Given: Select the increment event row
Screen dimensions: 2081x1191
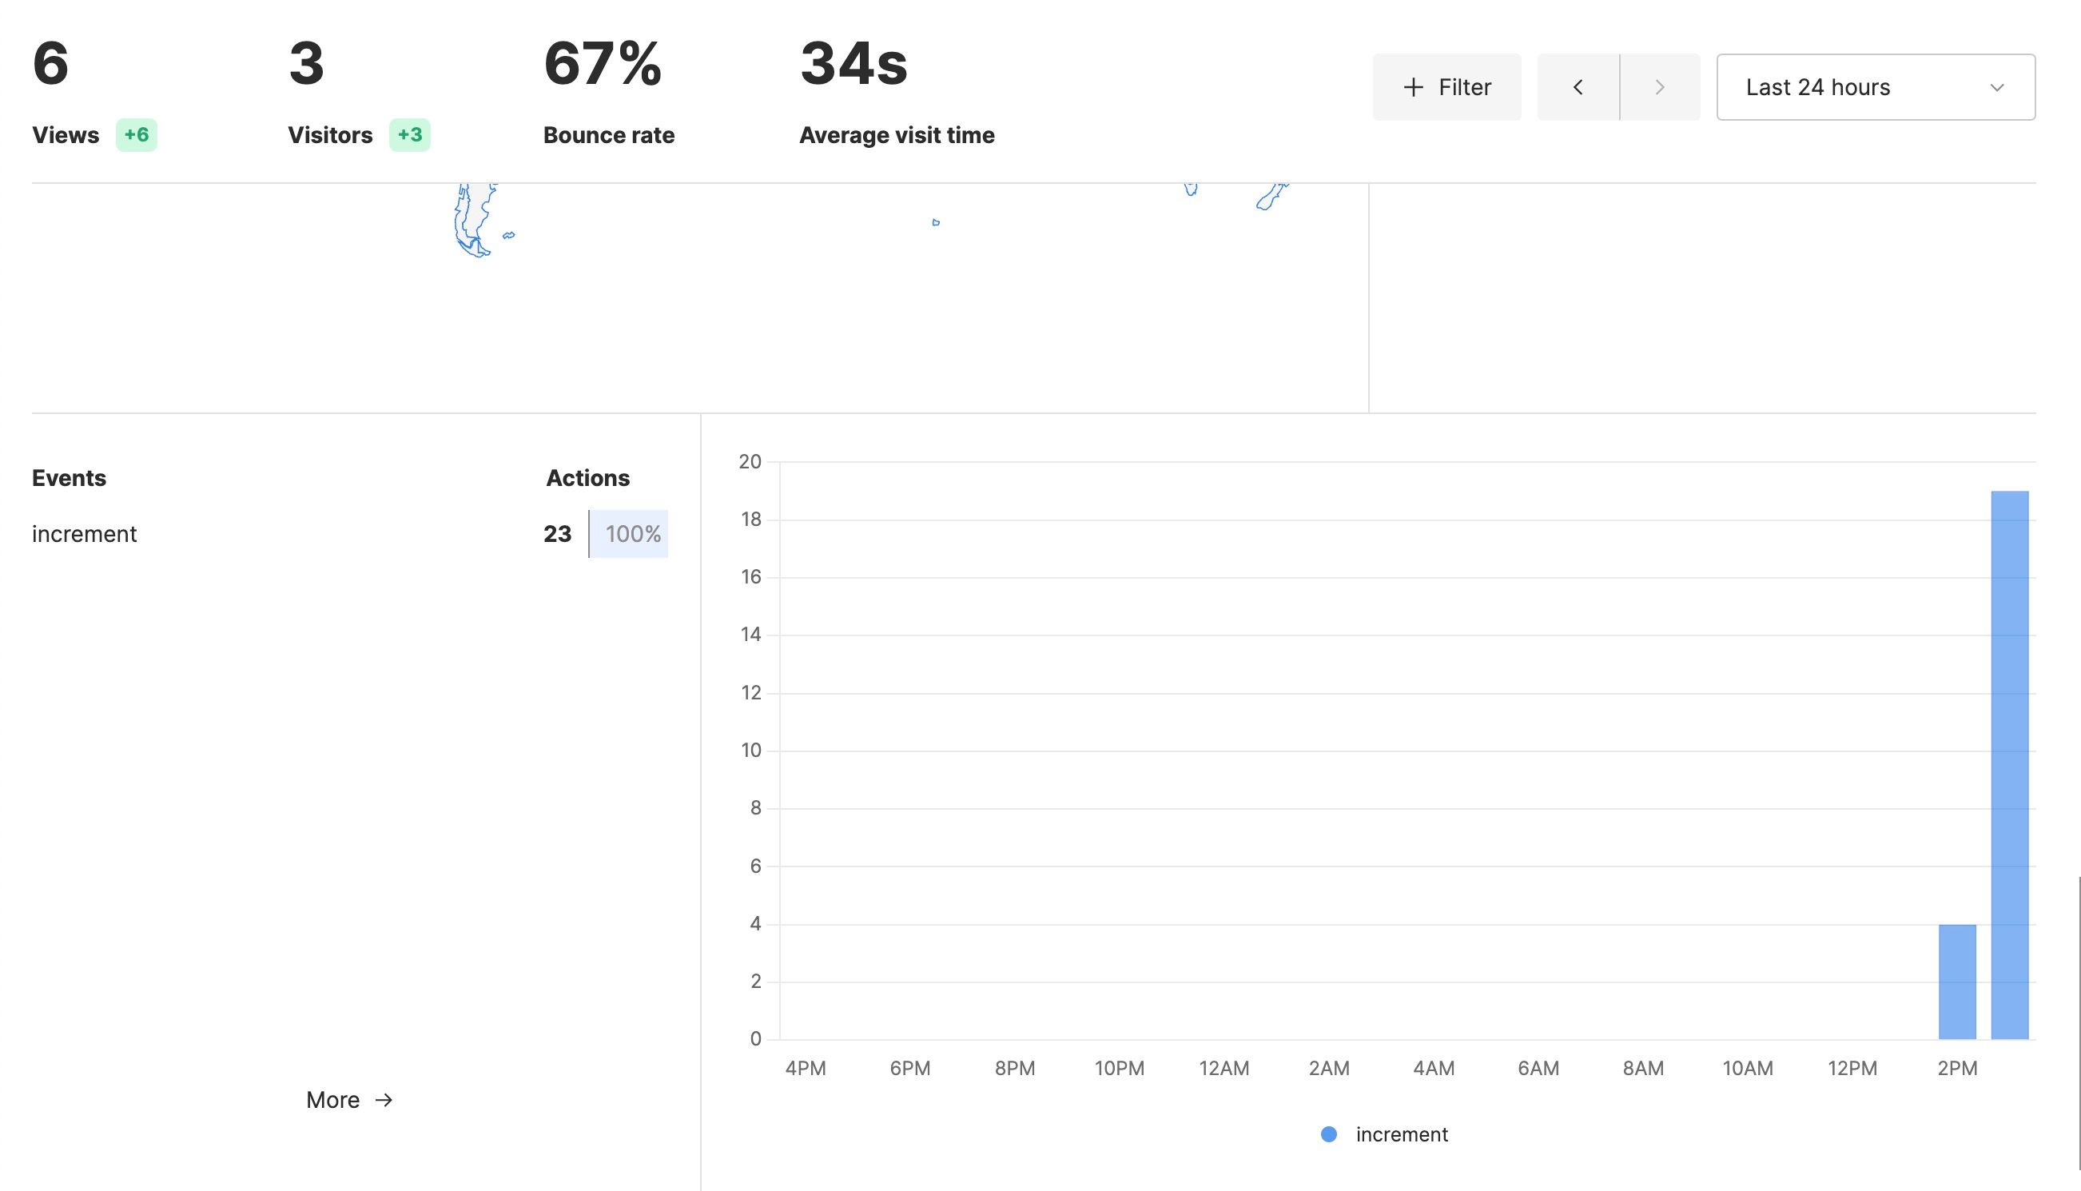Looking at the screenshot, I should click(350, 533).
